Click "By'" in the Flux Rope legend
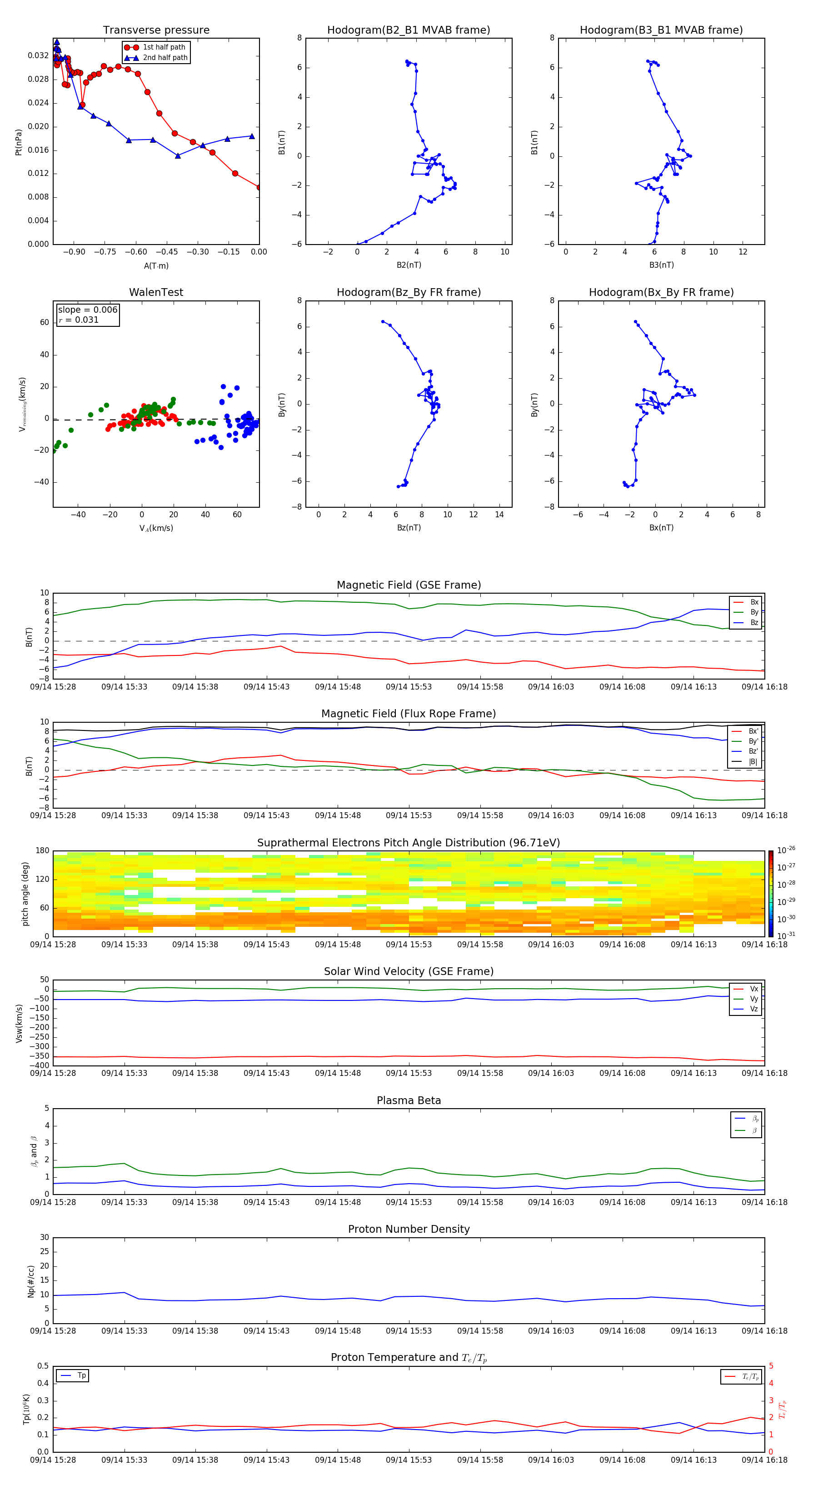 (x=745, y=741)
